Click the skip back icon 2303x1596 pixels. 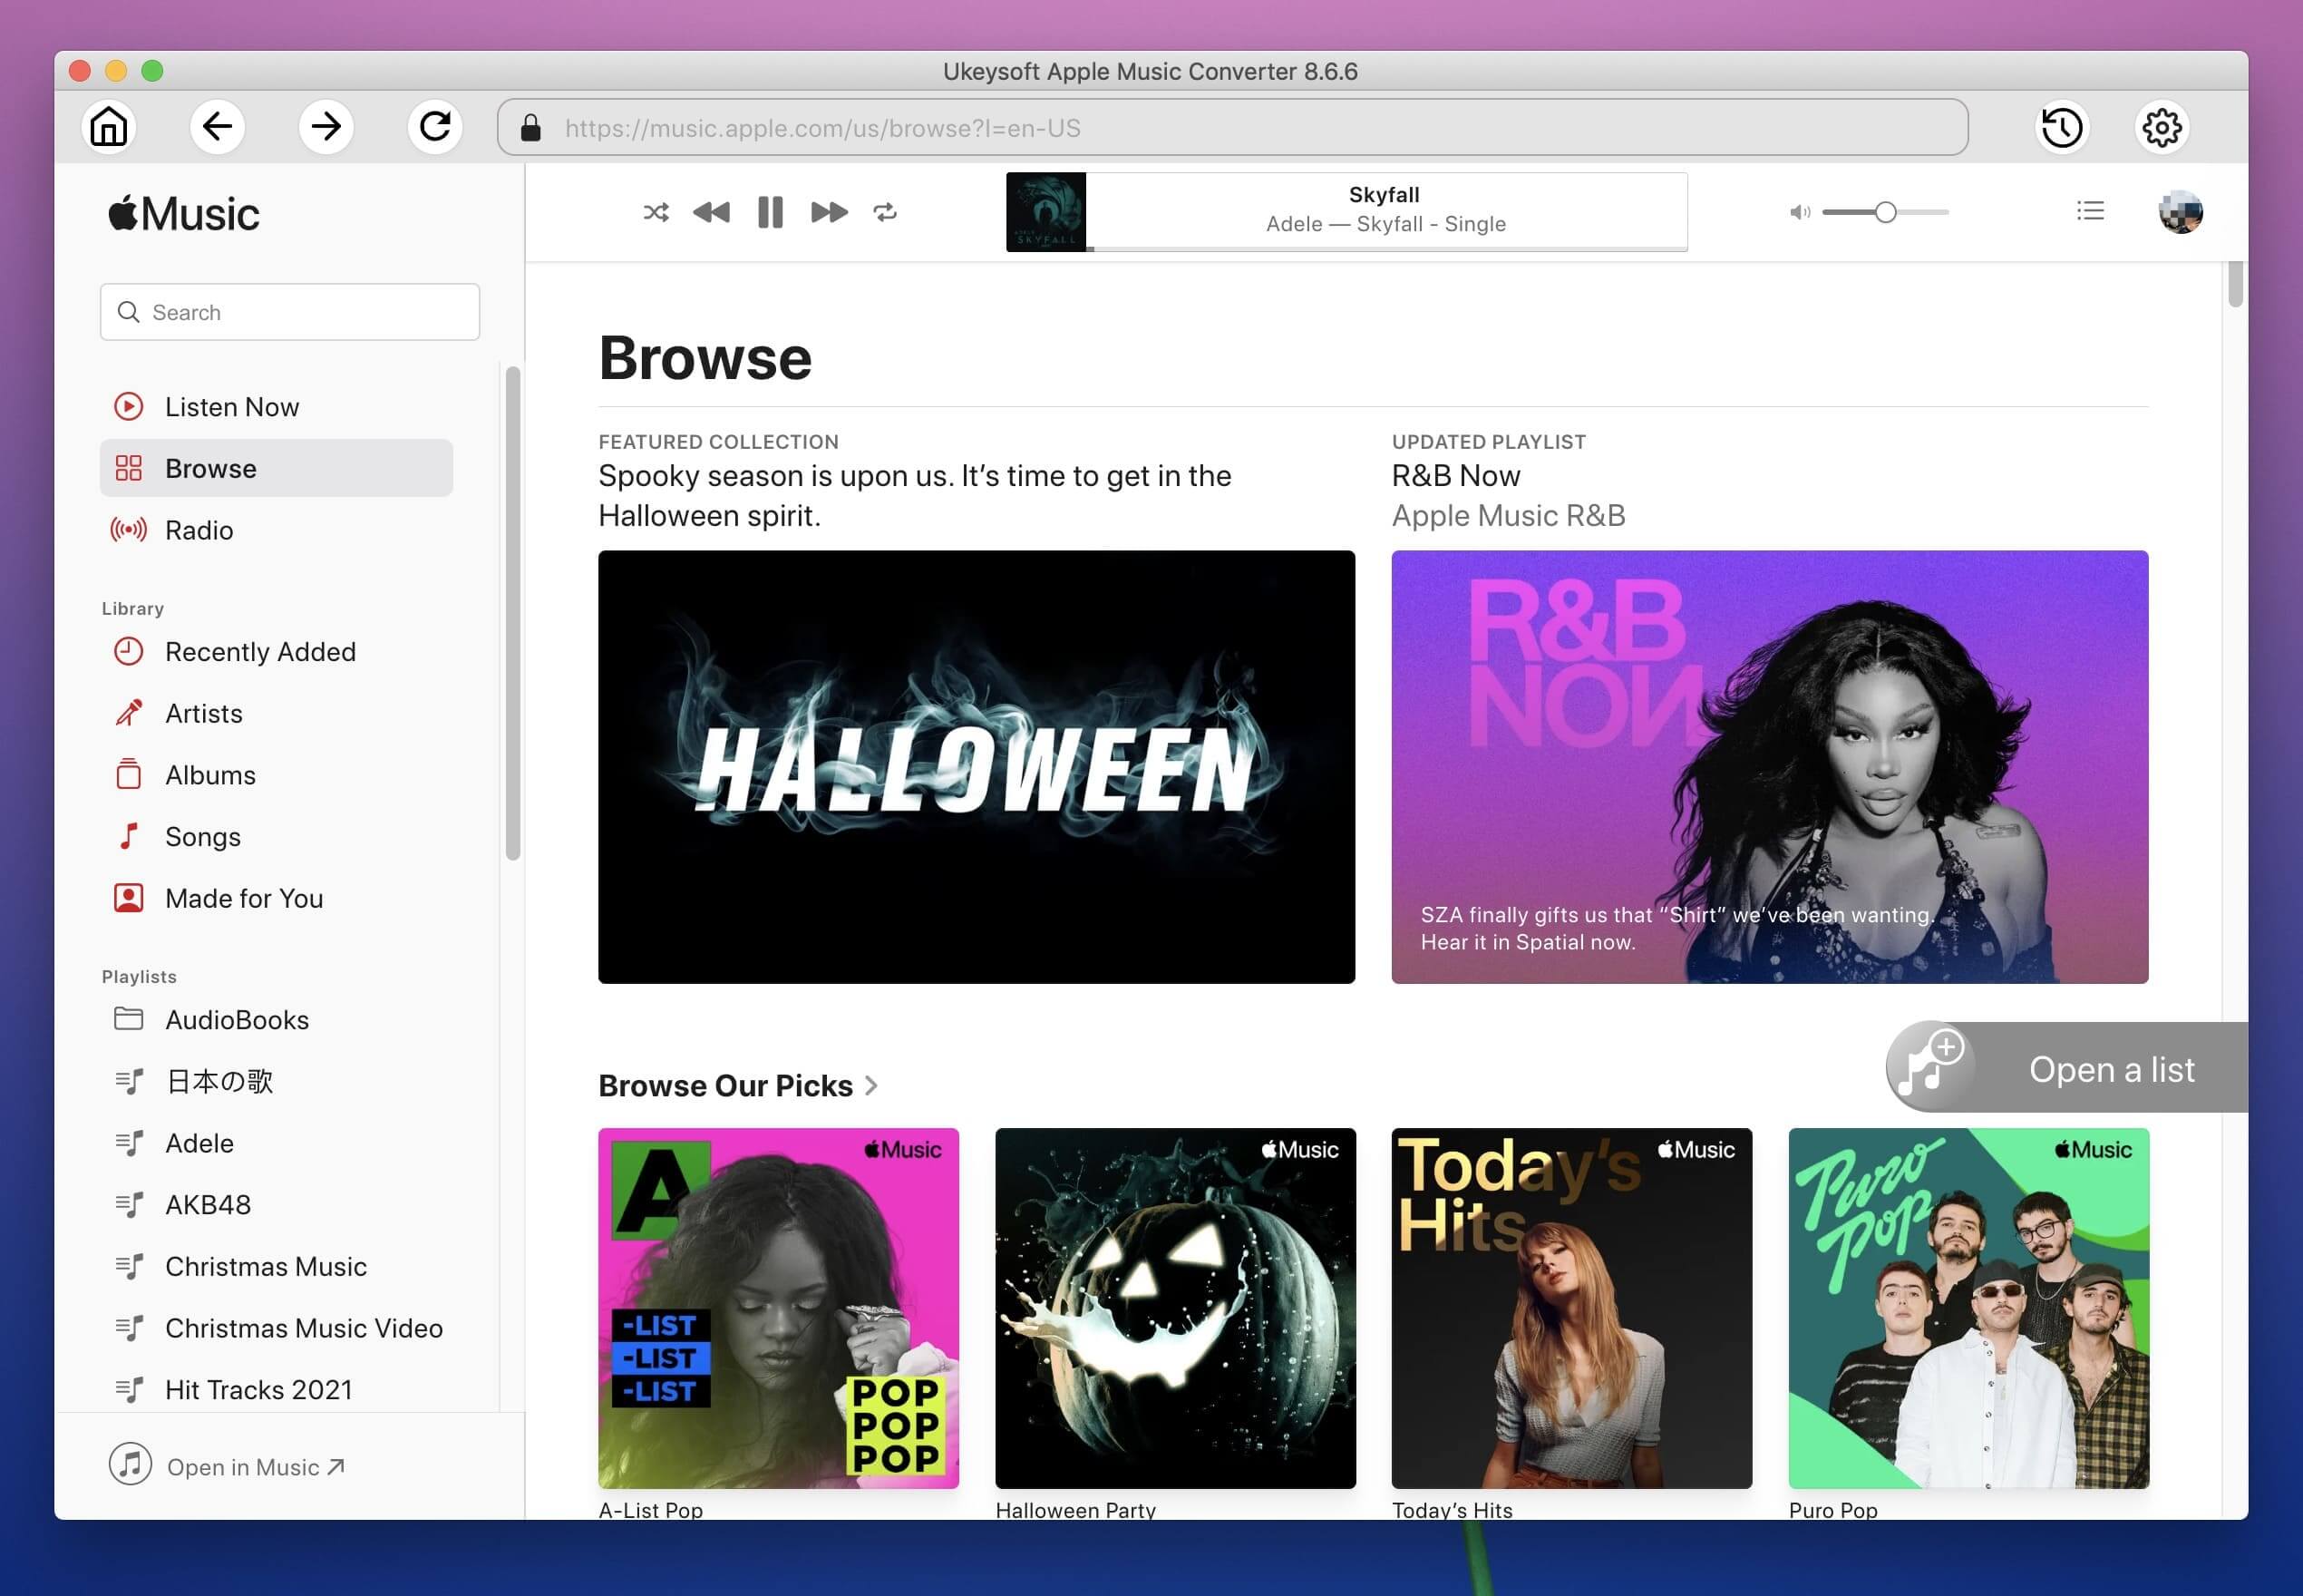pyautogui.click(x=709, y=210)
